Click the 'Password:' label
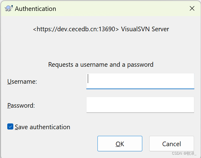Viewport: 201px width, 158px height. pos(21,106)
